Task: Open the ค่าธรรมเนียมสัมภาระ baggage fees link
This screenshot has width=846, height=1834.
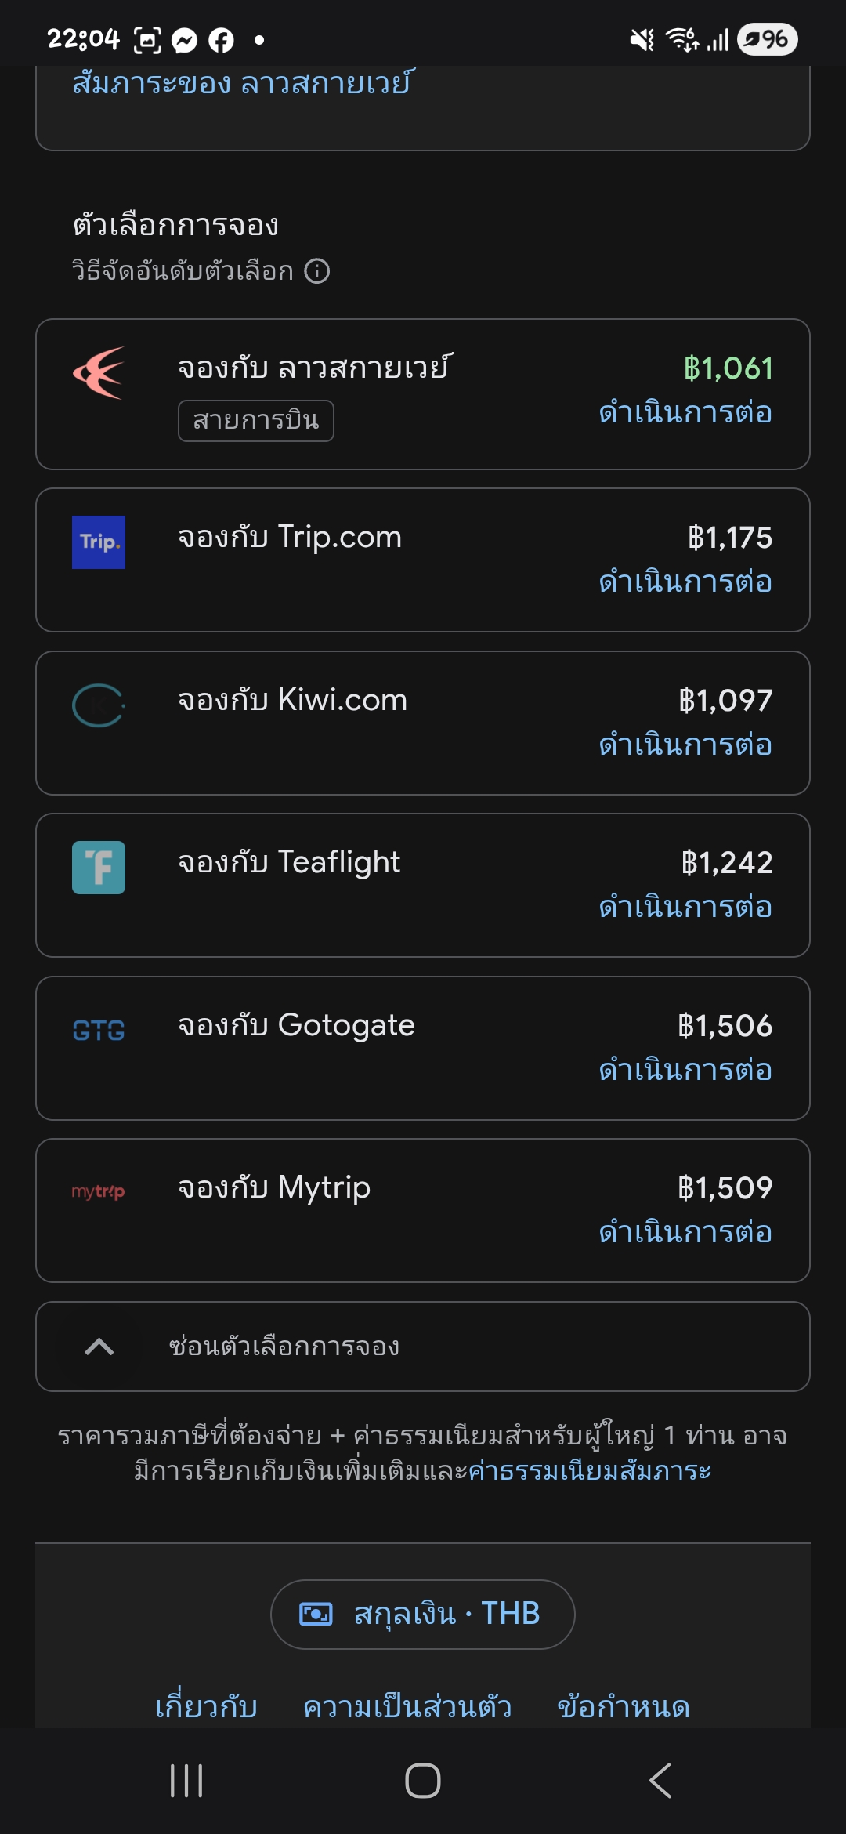Action: (x=589, y=1471)
